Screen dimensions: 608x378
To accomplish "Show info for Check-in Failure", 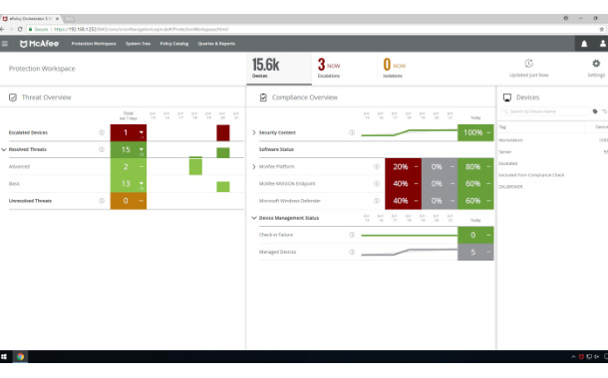I will [352, 235].
